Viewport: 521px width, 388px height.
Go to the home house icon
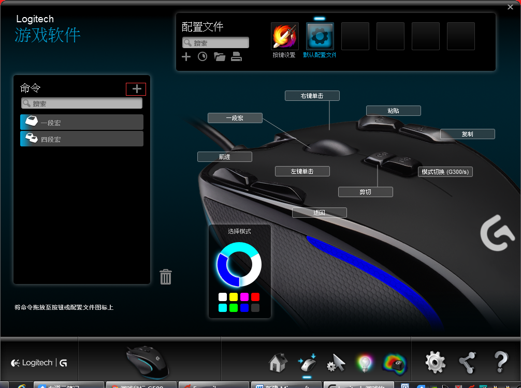point(278,363)
